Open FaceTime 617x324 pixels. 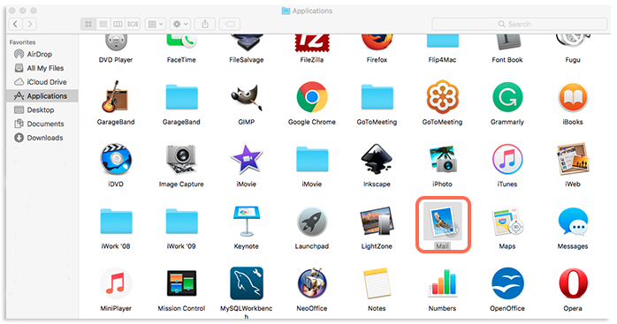point(181,41)
